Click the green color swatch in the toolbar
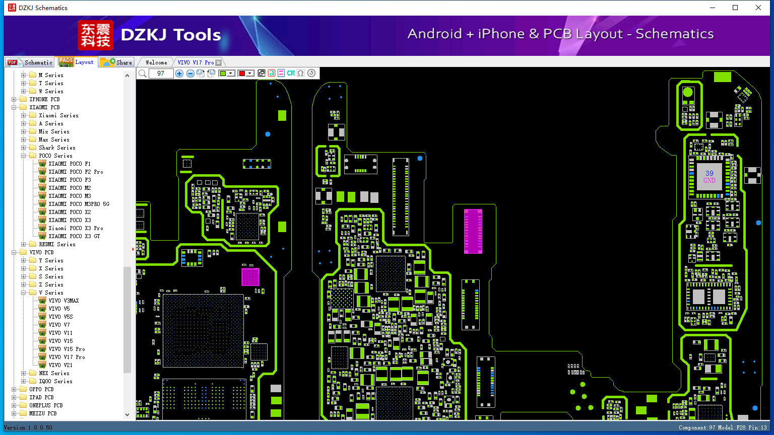This screenshot has height=435, width=774. coord(223,74)
